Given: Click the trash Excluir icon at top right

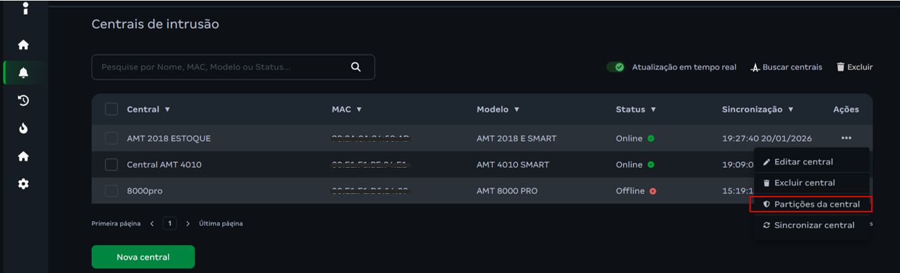Looking at the screenshot, I should pyautogui.click(x=840, y=67).
